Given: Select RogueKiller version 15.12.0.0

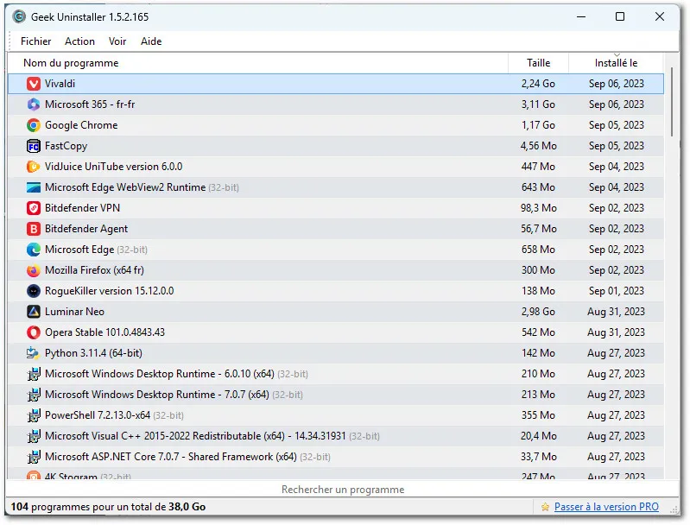Looking at the screenshot, I should pos(109,291).
